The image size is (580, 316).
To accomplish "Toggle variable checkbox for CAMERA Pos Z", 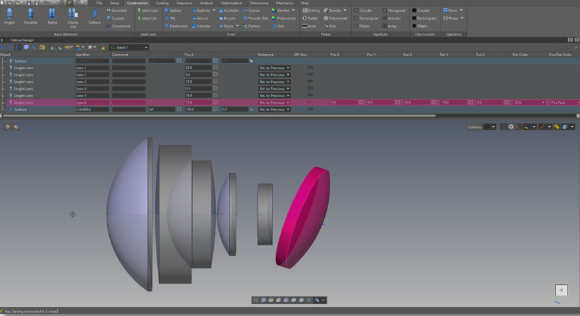I will 215,110.
